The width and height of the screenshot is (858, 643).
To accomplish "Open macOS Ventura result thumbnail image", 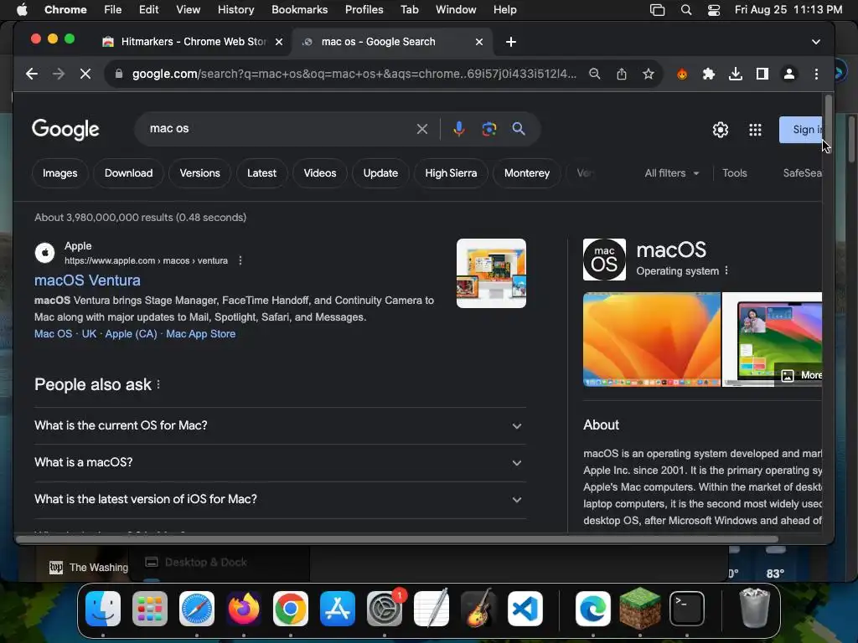I will pyautogui.click(x=491, y=274).
